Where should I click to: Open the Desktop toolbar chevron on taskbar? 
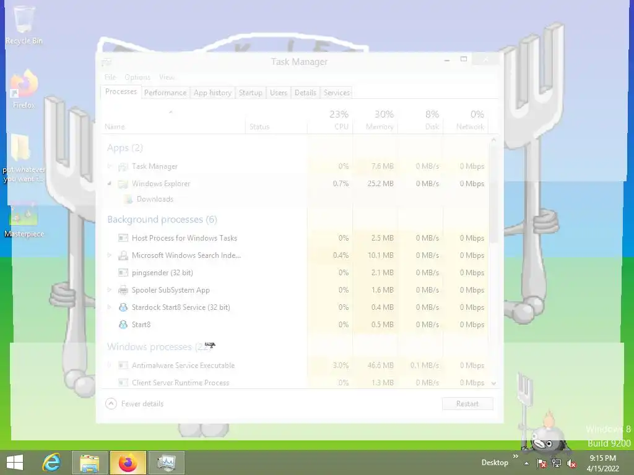click(516, 456)
